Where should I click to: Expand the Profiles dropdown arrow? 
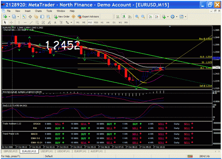click(18, 17)
